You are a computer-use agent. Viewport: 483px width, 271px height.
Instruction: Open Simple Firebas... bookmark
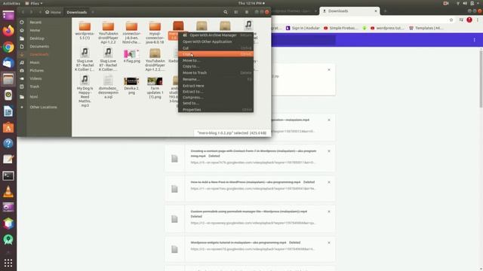341,28
